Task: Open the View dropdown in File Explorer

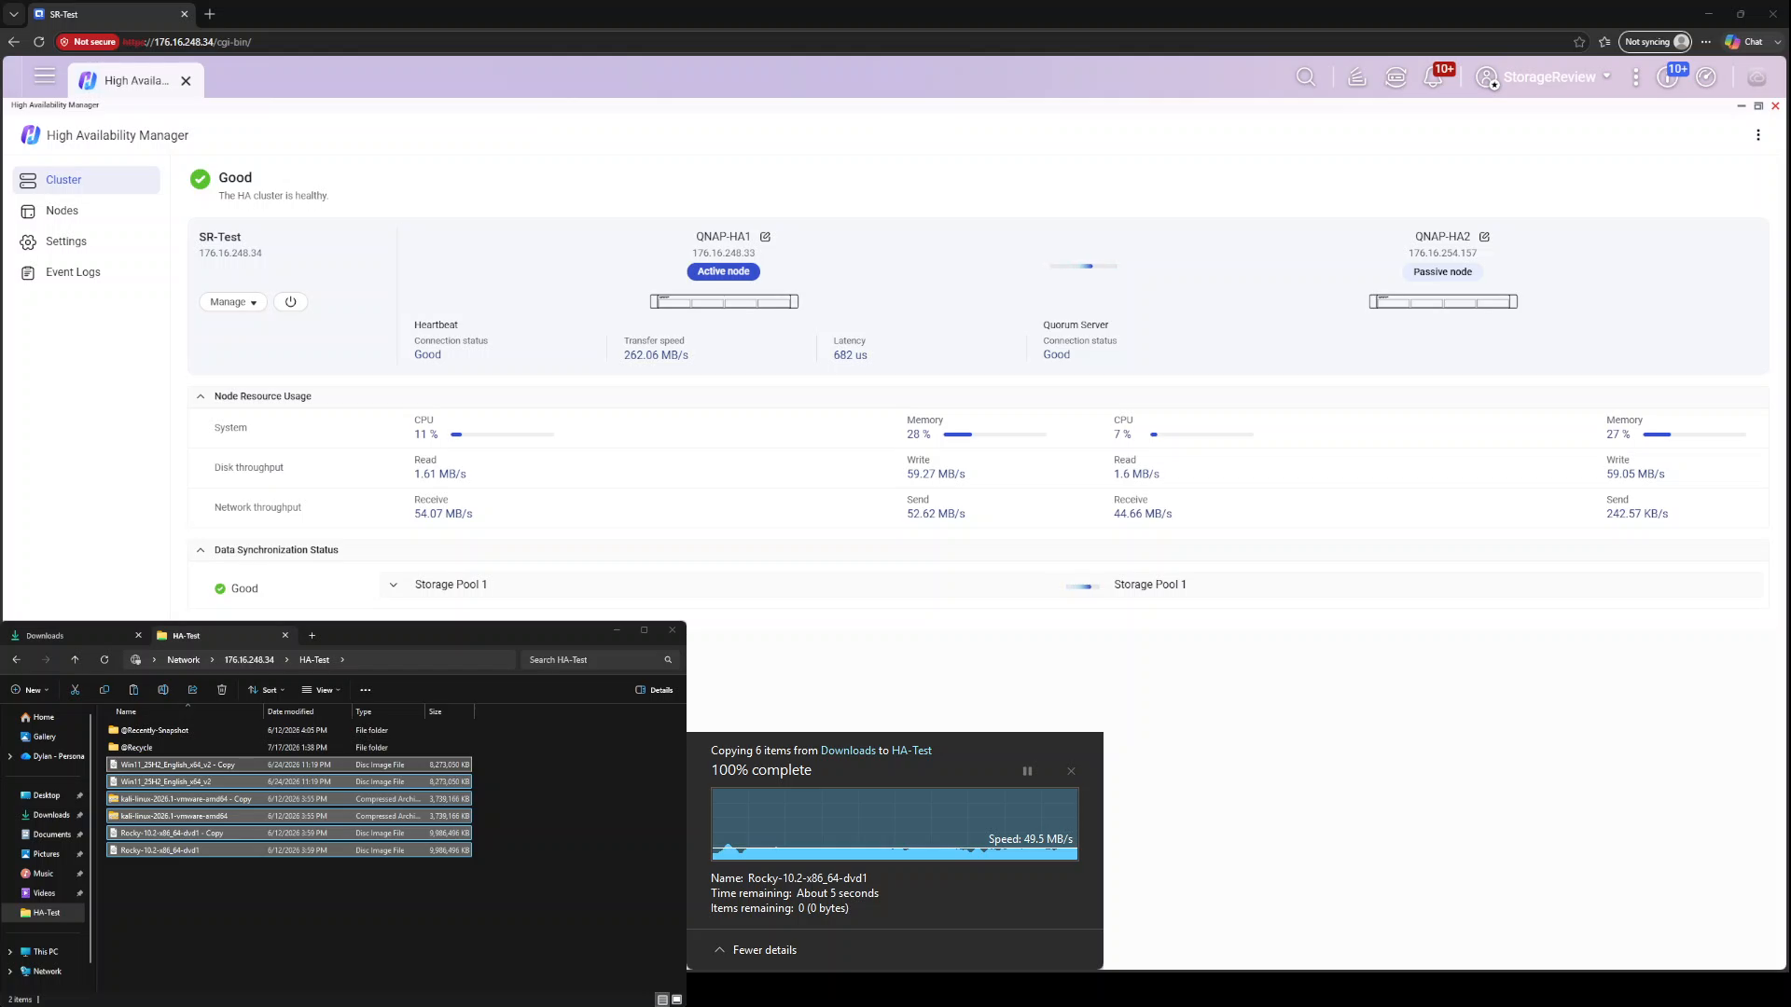Action: pos(321,690)
